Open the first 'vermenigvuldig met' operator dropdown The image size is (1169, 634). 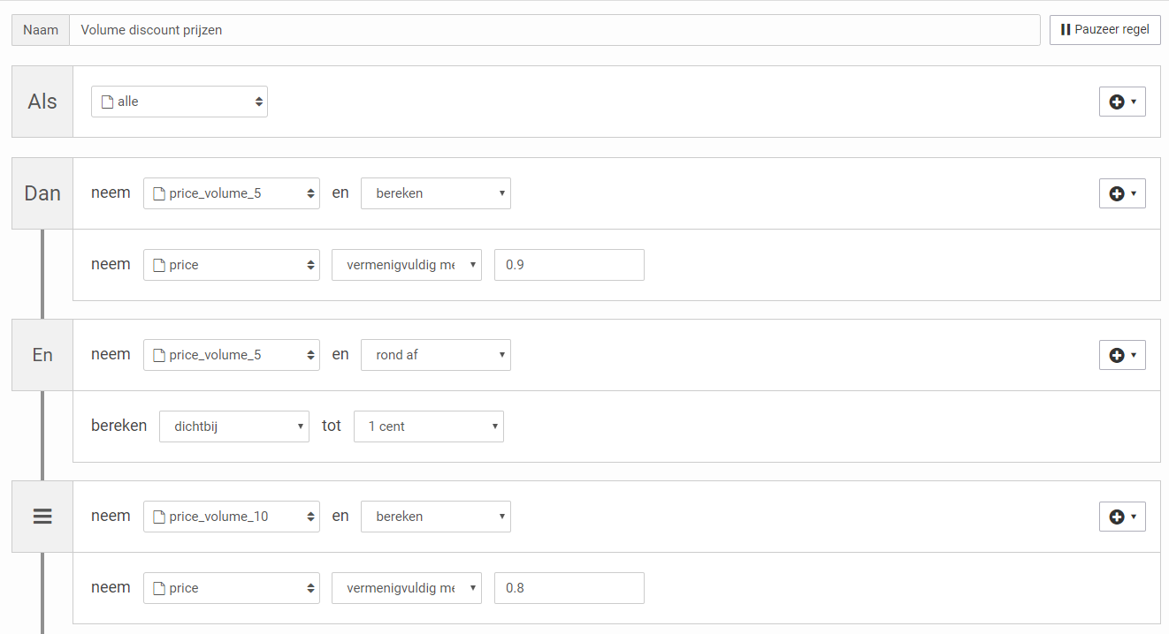[407, 265]
